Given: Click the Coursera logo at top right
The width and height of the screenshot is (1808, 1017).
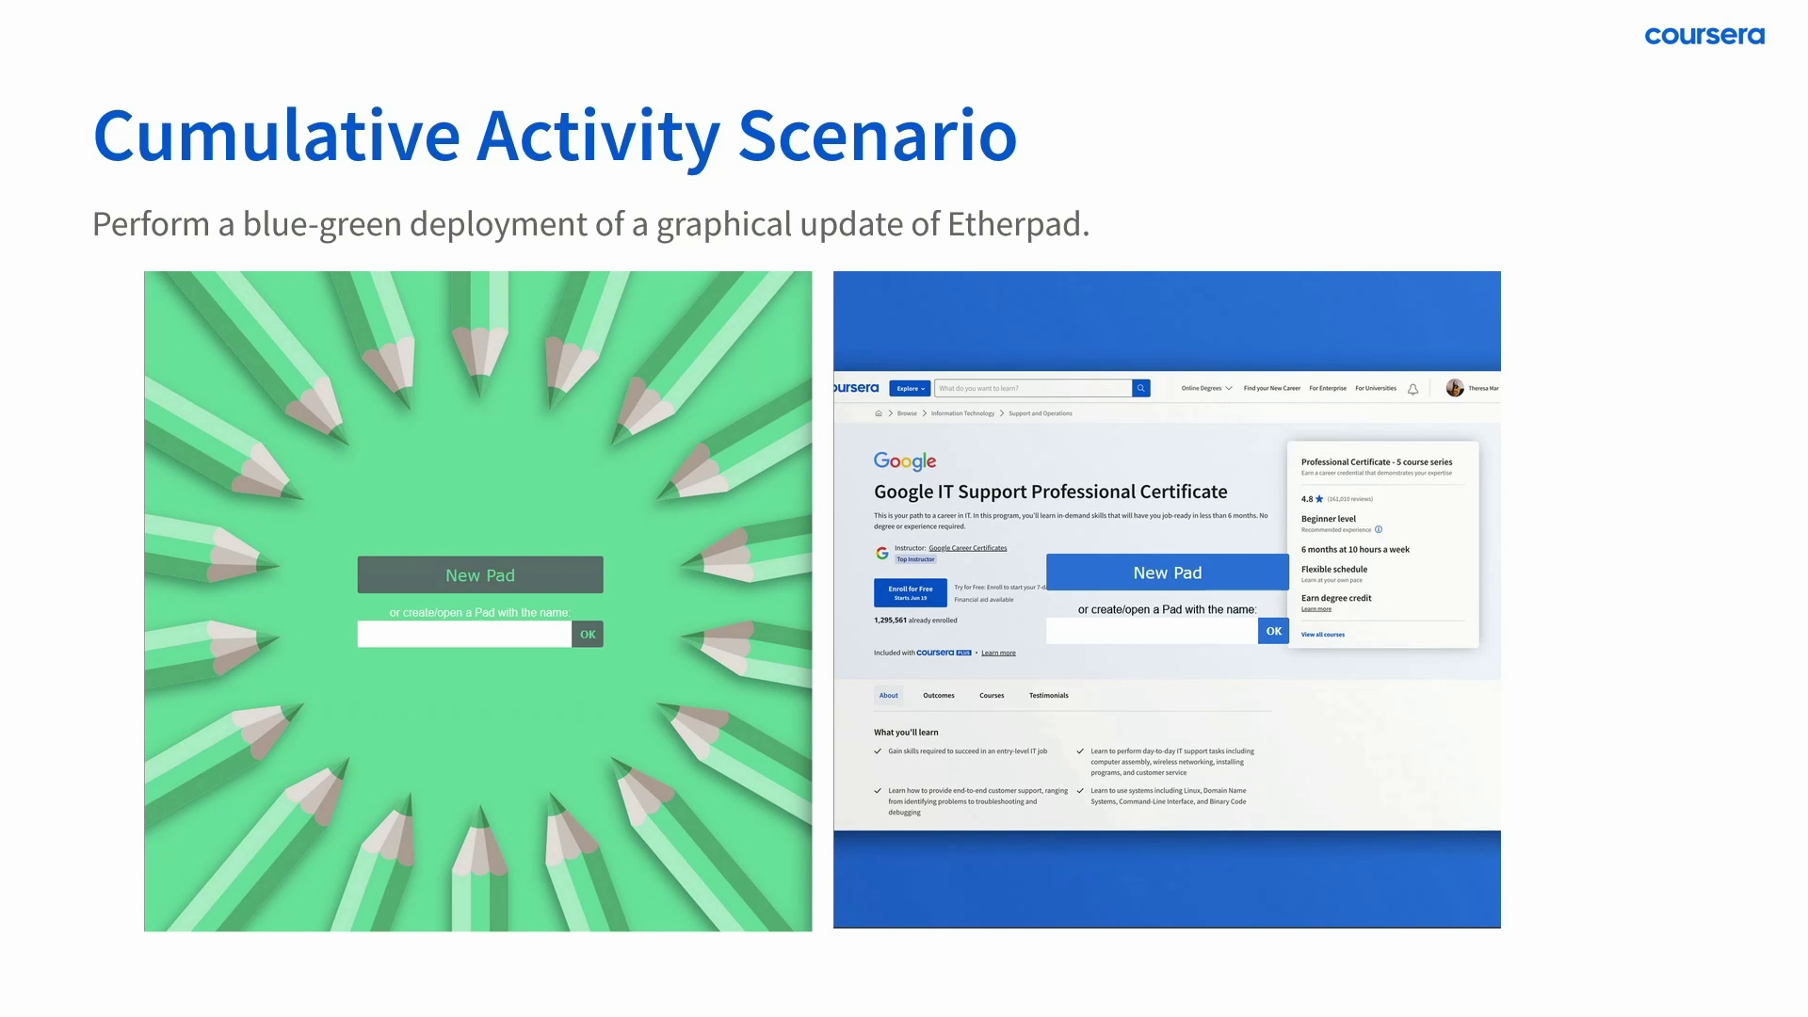Looking at the screenshot, I should coord(1703,36).
